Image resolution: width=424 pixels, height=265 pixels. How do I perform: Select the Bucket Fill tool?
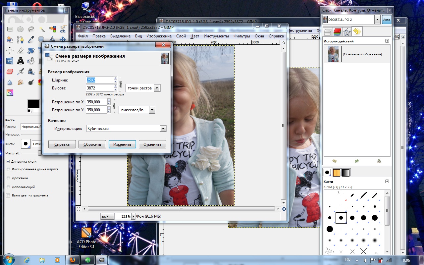coord(31,61)
